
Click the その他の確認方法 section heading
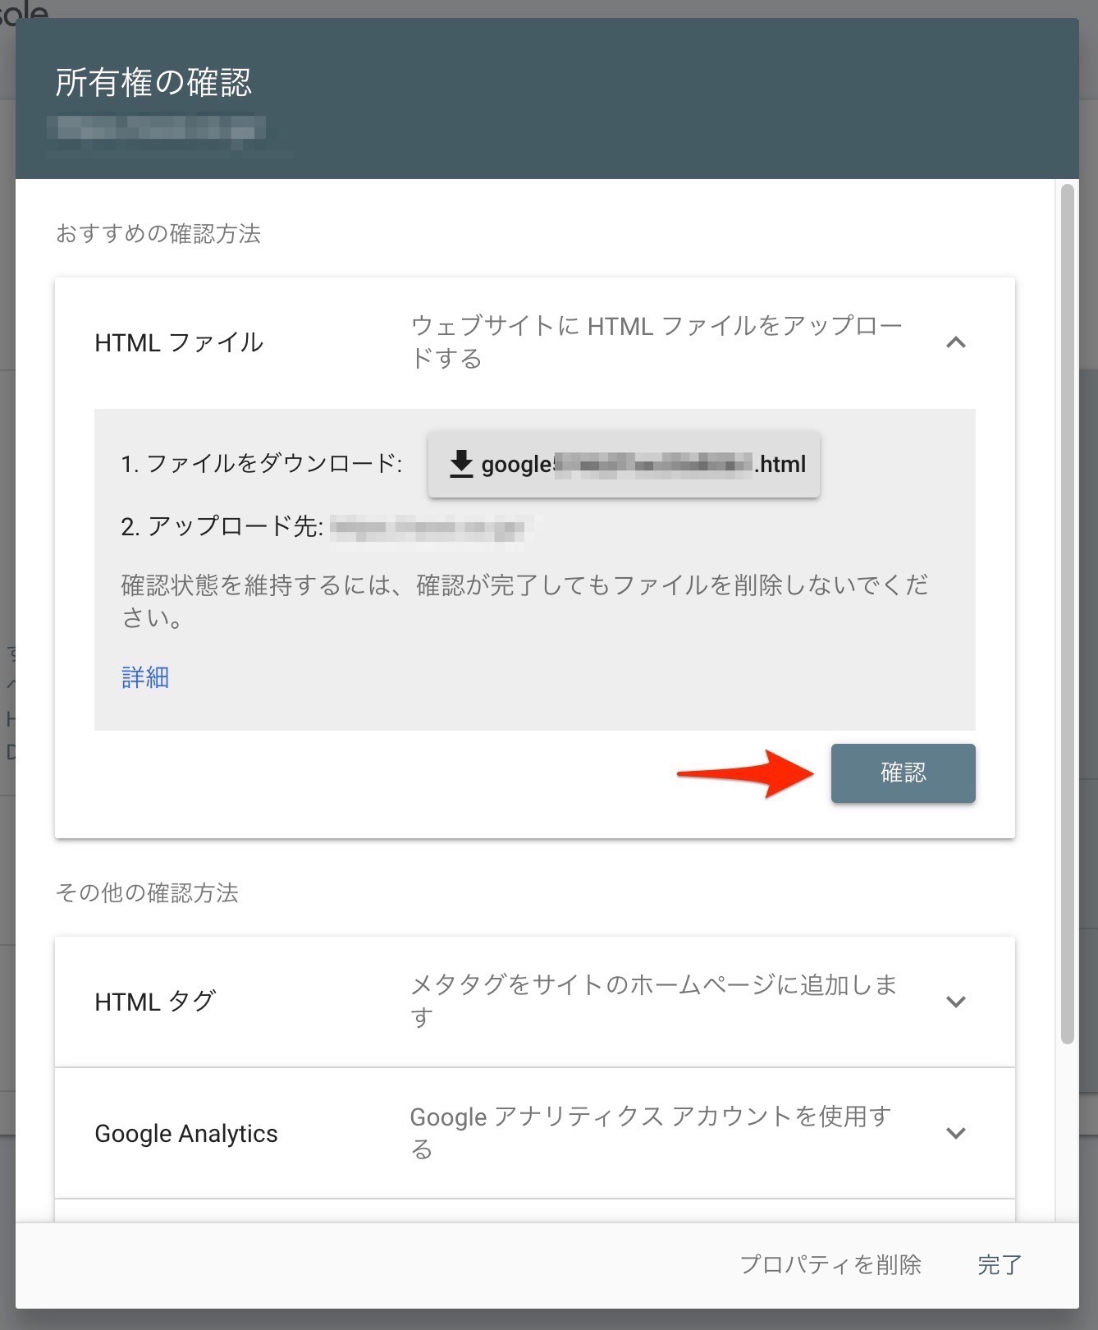click(147, 892)
